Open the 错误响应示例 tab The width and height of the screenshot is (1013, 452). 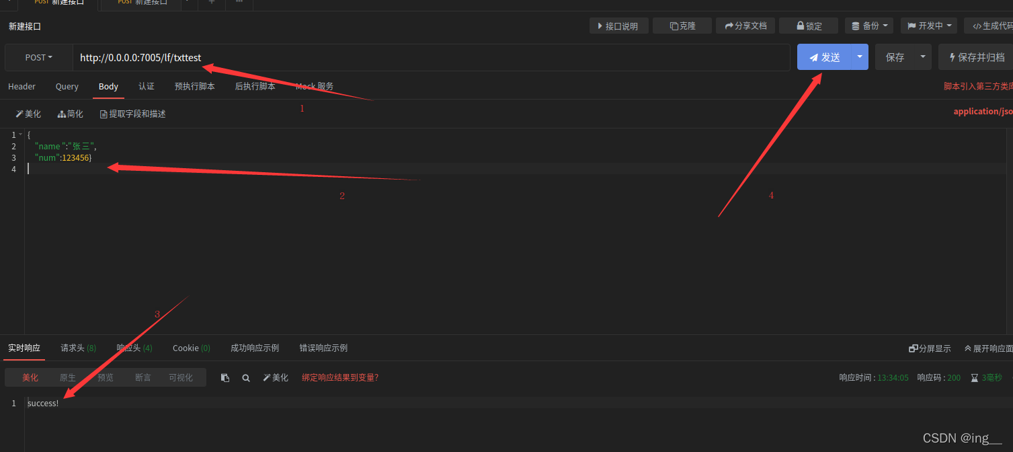[323, 348]
